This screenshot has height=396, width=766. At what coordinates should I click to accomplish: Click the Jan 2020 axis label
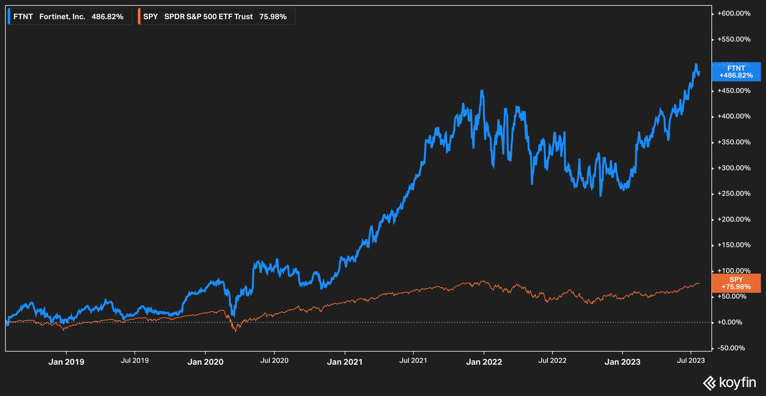205,362
